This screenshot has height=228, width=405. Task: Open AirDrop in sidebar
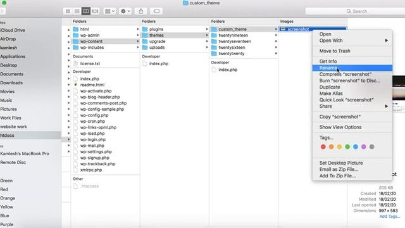[8, 39]
